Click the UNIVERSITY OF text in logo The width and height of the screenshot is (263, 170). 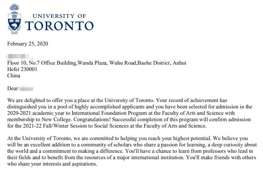[59, 16]
